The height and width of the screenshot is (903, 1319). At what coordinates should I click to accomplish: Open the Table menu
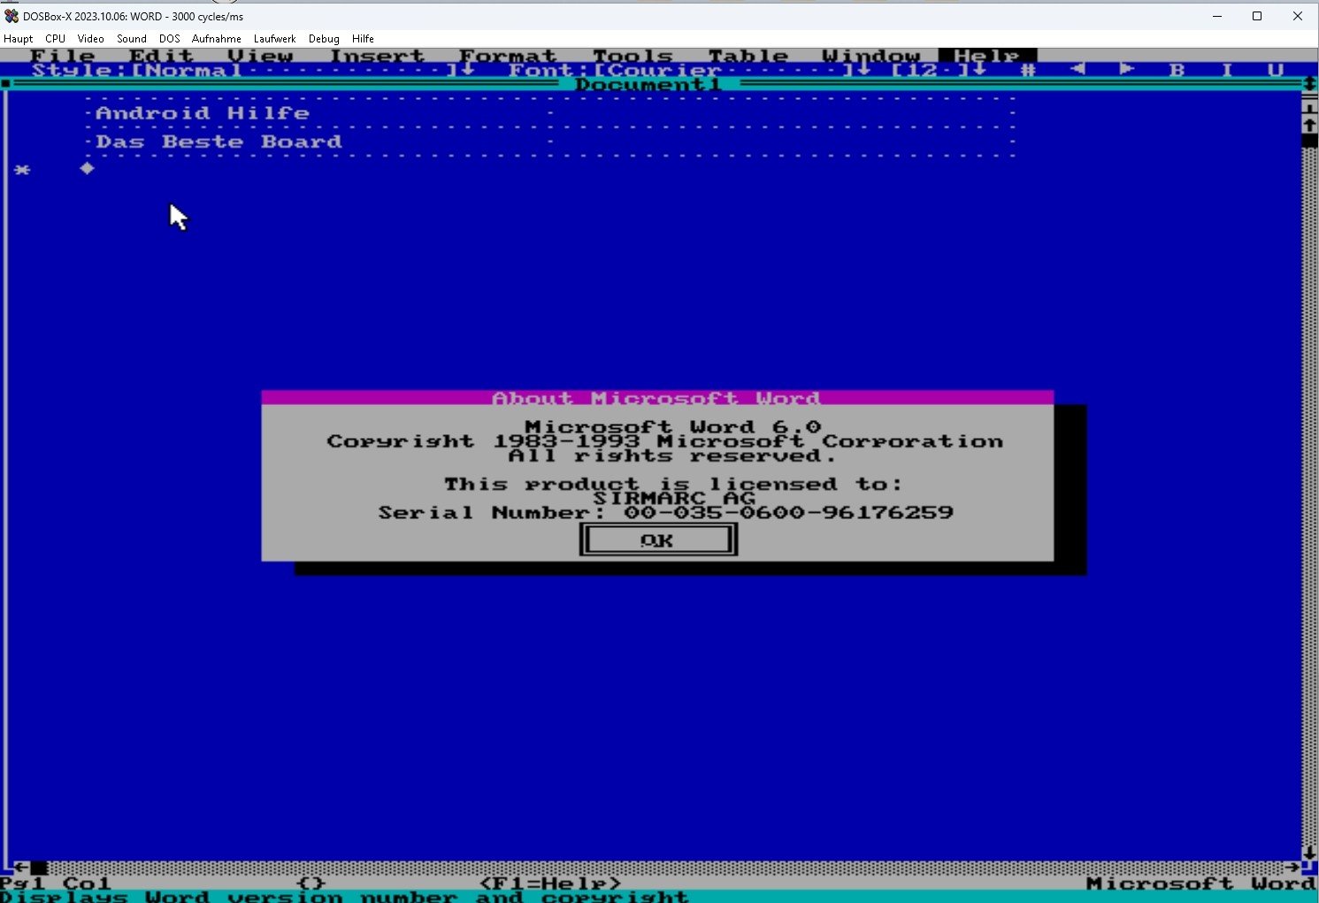pos(748,56)
